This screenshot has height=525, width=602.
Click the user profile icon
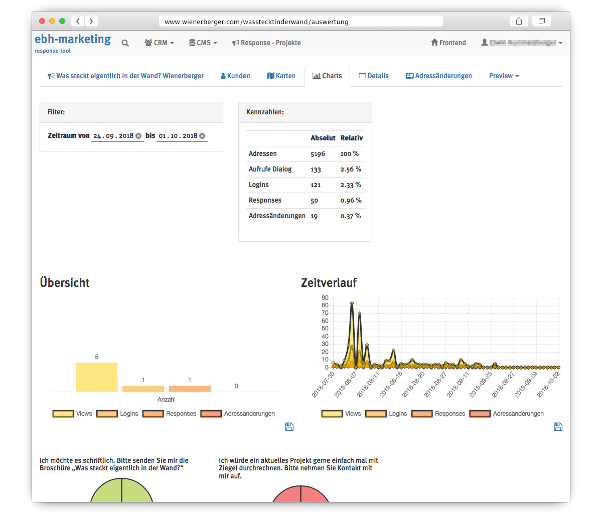click(485, 43)
